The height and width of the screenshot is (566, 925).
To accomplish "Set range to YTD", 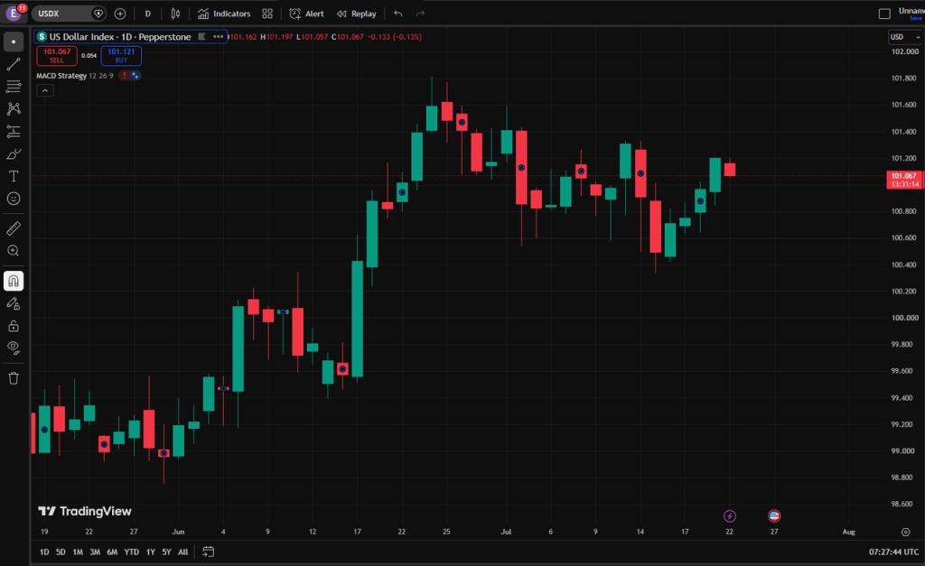I will [x=132, y=552].
